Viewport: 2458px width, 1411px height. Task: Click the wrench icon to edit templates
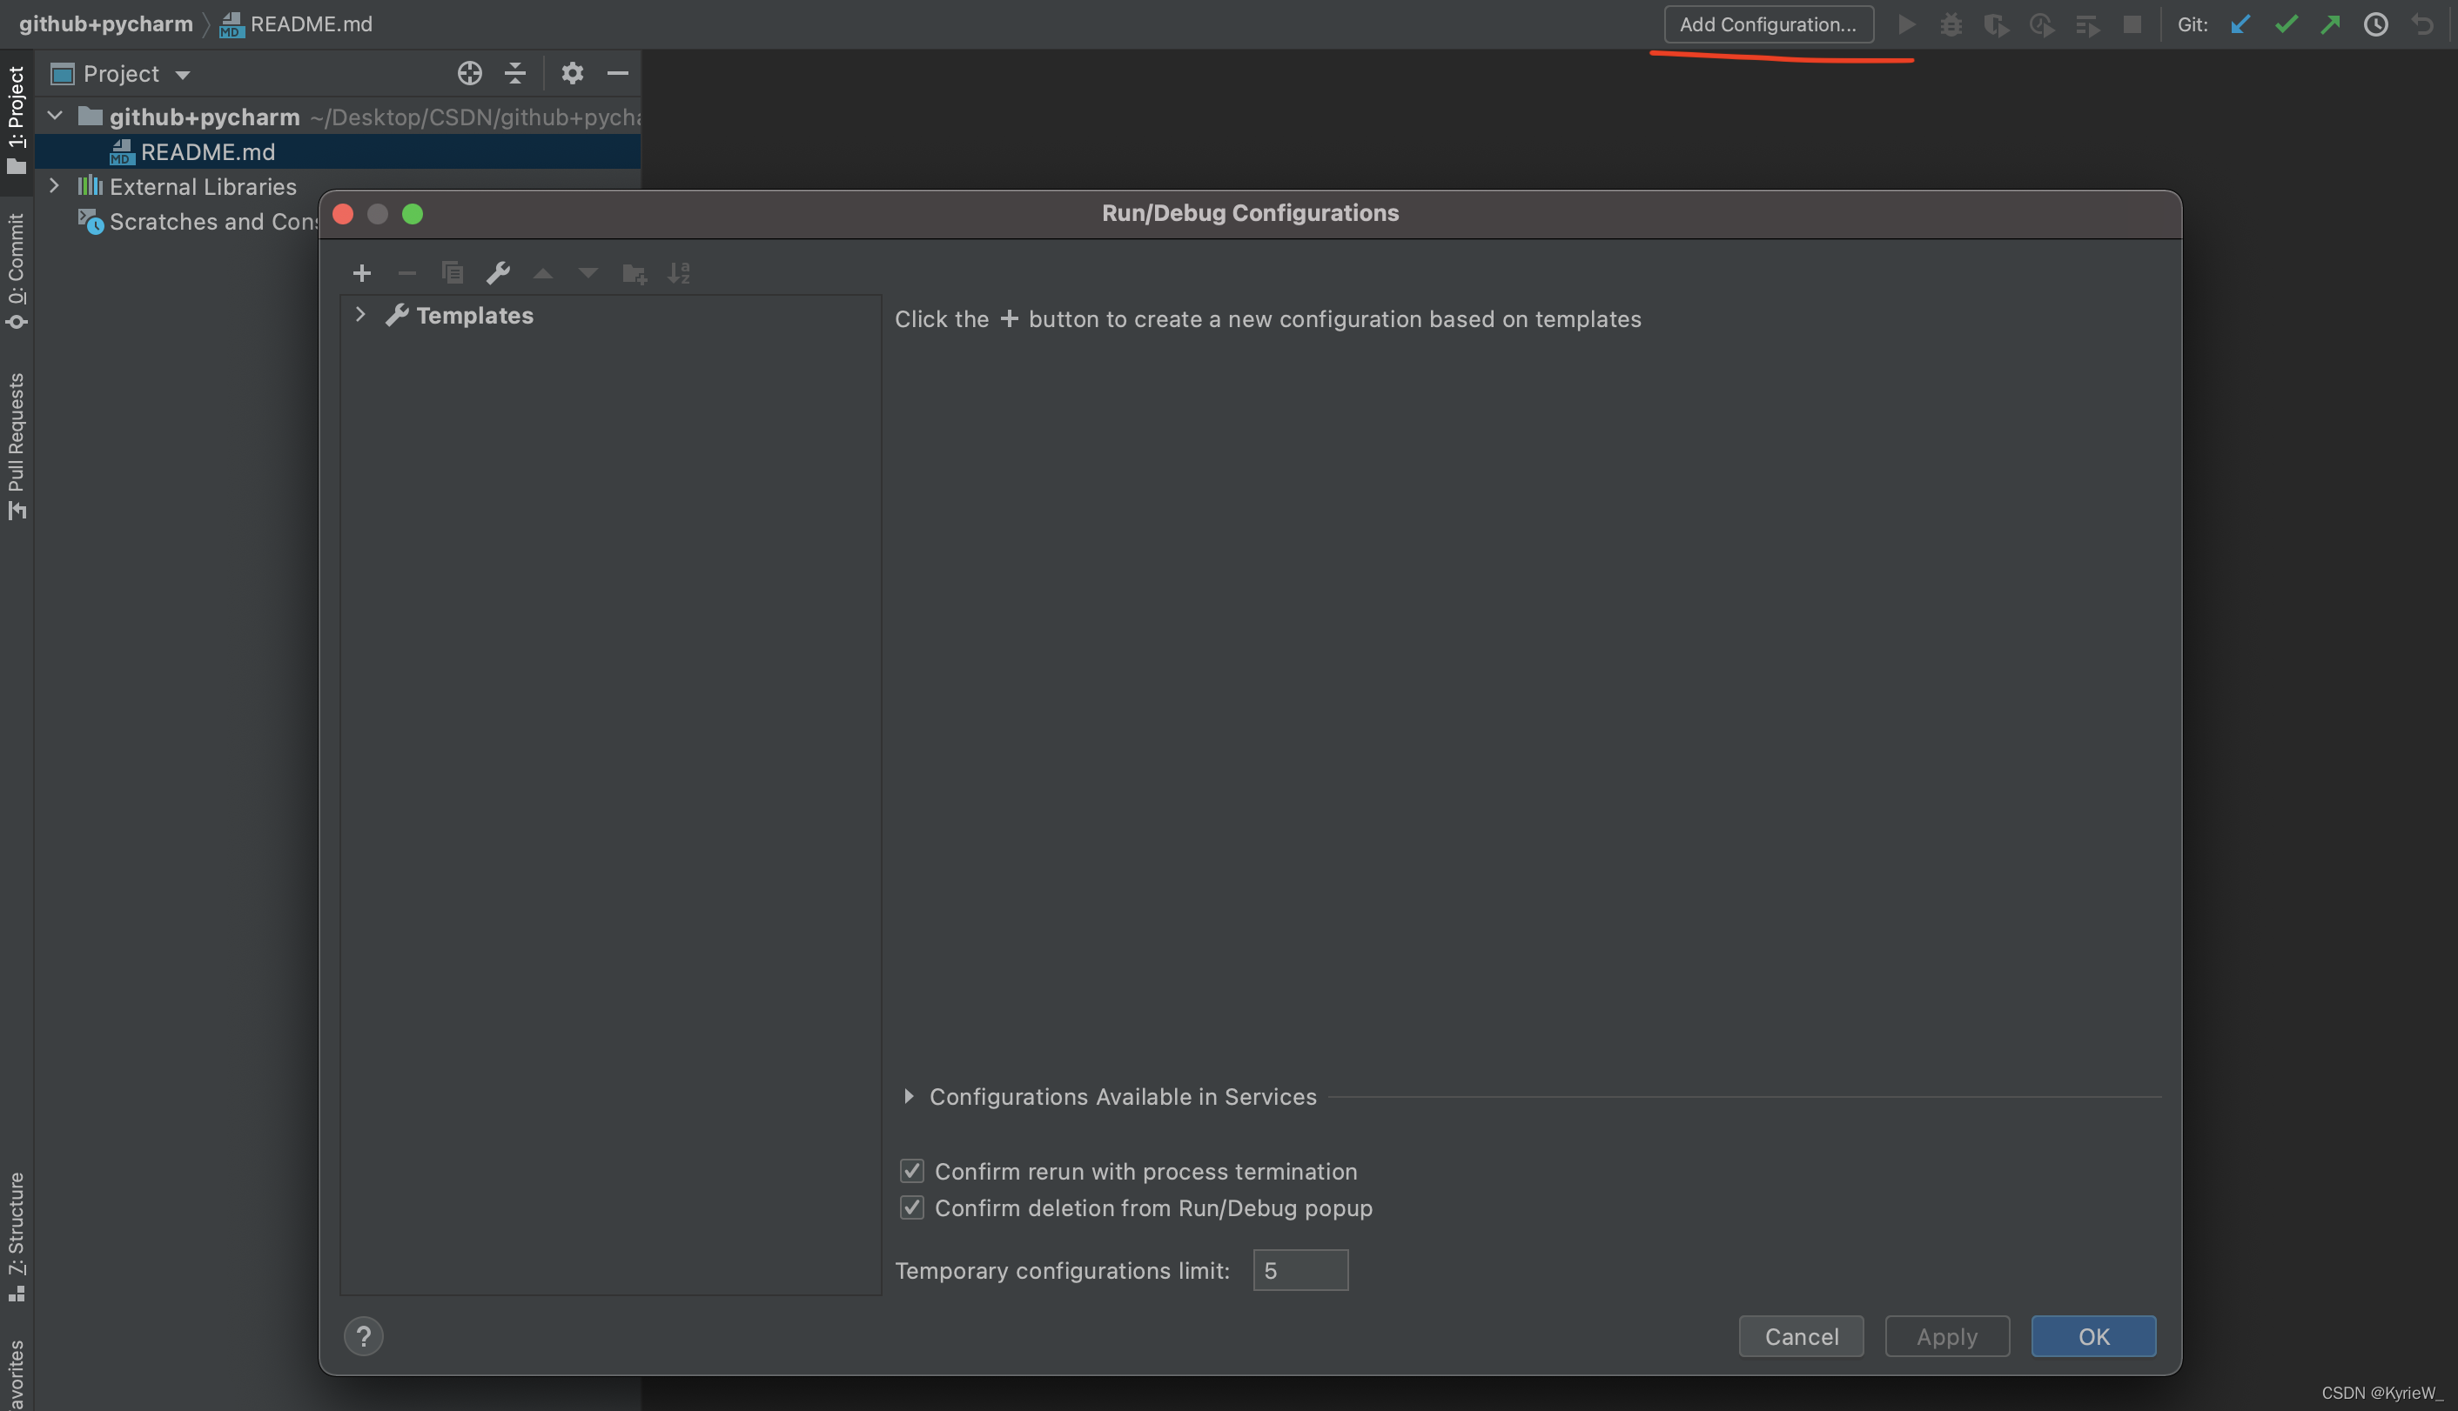coord(499,273)
